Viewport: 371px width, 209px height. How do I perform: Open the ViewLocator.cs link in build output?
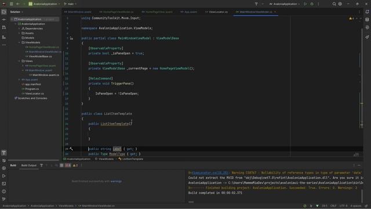(210, 173)
